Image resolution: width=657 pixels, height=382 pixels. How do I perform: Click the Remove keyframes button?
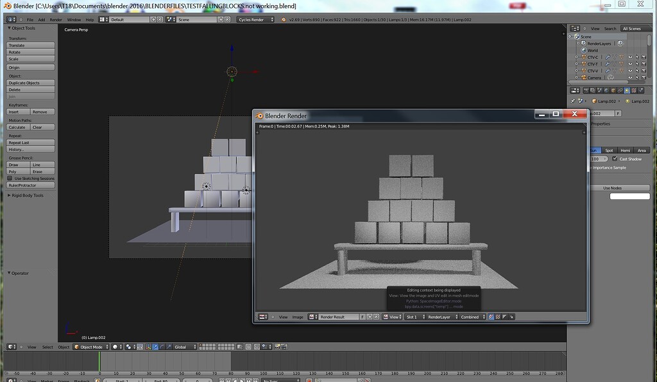[x=42, y=112]
